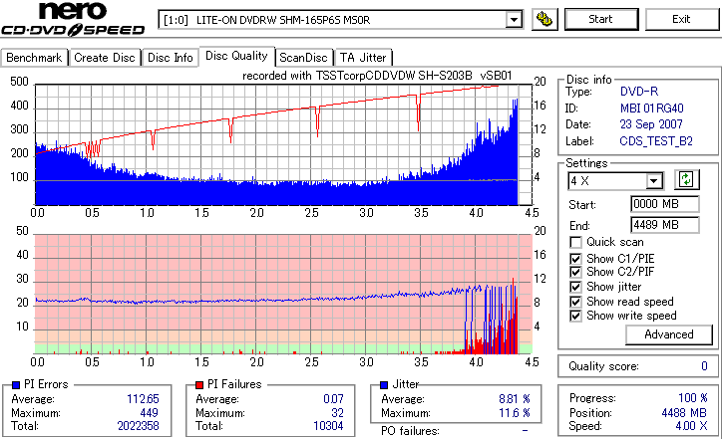This screenshot has height=439, width=722.
Task: Click PI Errors average 112.65
Action: point(143,399)
